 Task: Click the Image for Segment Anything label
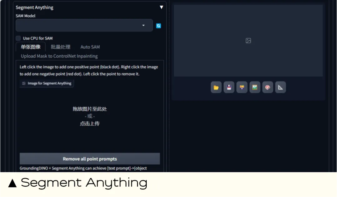pos(47,83)
